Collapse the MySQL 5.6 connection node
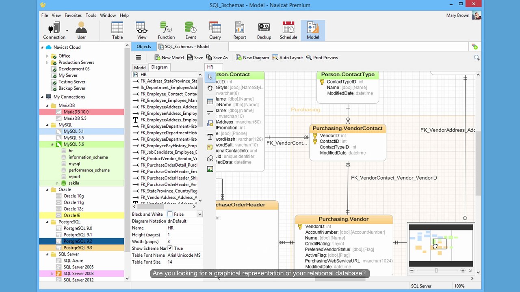The image size is (520, 292). 52,144
